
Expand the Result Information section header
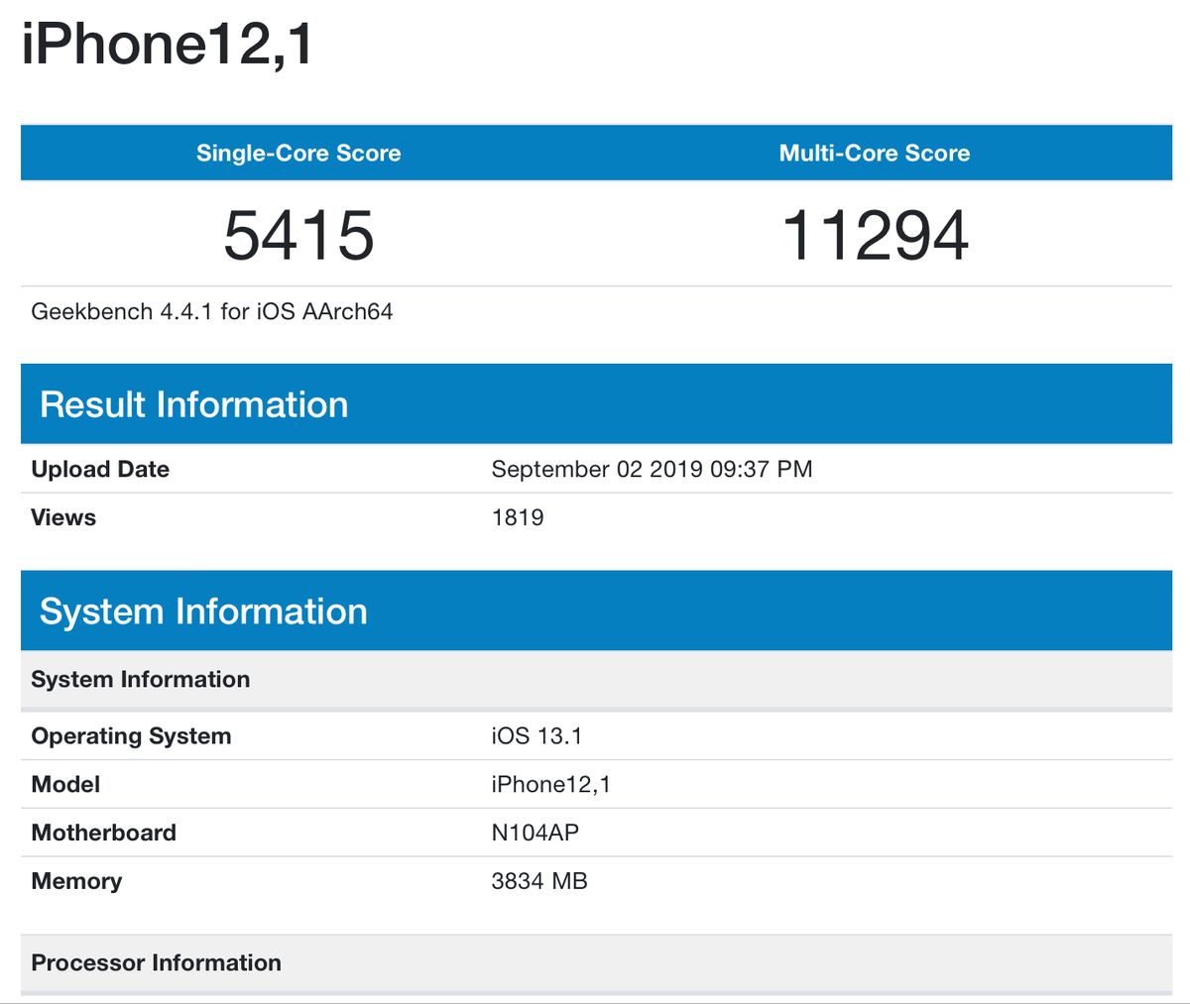[193, 404]
